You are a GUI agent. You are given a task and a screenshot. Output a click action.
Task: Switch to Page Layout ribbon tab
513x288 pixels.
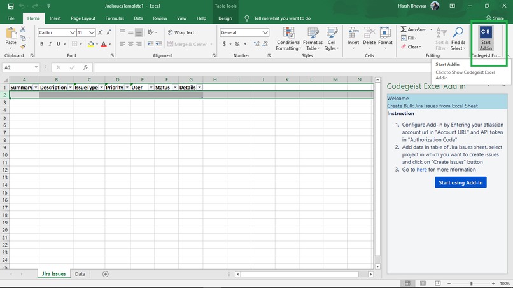(x=83, y=18)
